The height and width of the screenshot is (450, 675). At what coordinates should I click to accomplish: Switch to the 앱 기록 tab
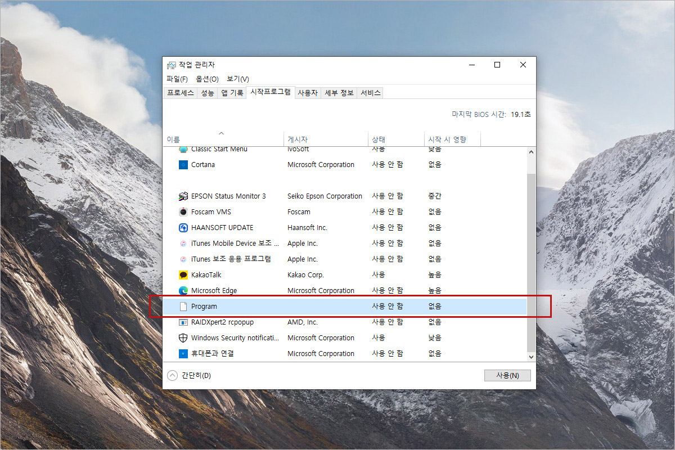232,93
